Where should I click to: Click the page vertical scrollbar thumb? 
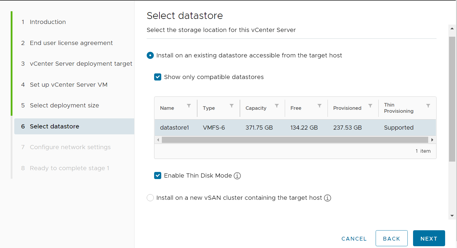[452, 99]
